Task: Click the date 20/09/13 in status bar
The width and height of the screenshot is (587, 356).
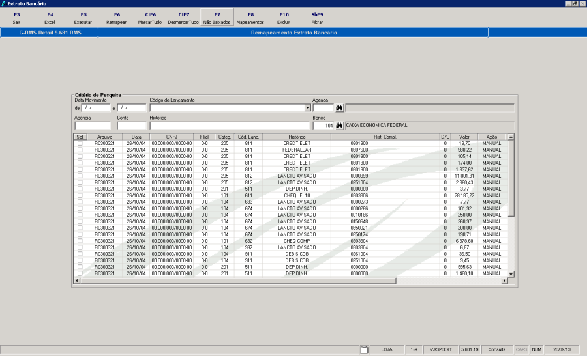Action: [x=562, y=349]
